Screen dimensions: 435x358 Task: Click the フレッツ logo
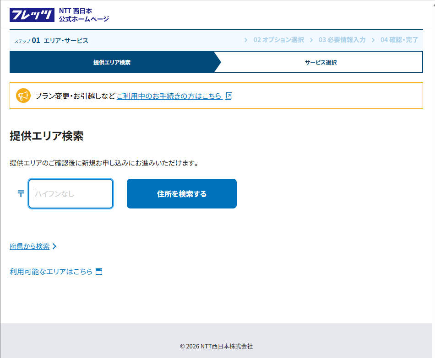[32, 15]
